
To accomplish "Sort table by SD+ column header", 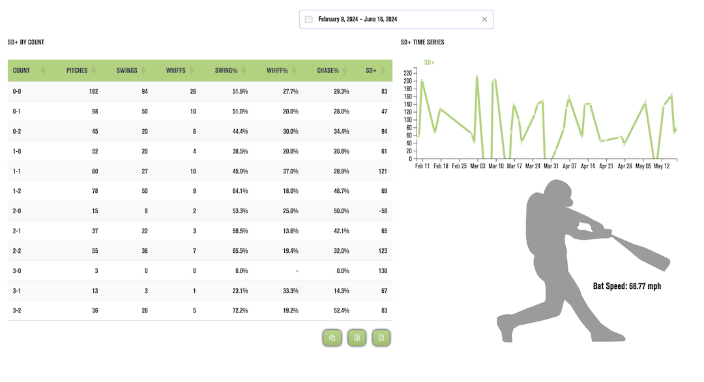I will coord(371,70).
